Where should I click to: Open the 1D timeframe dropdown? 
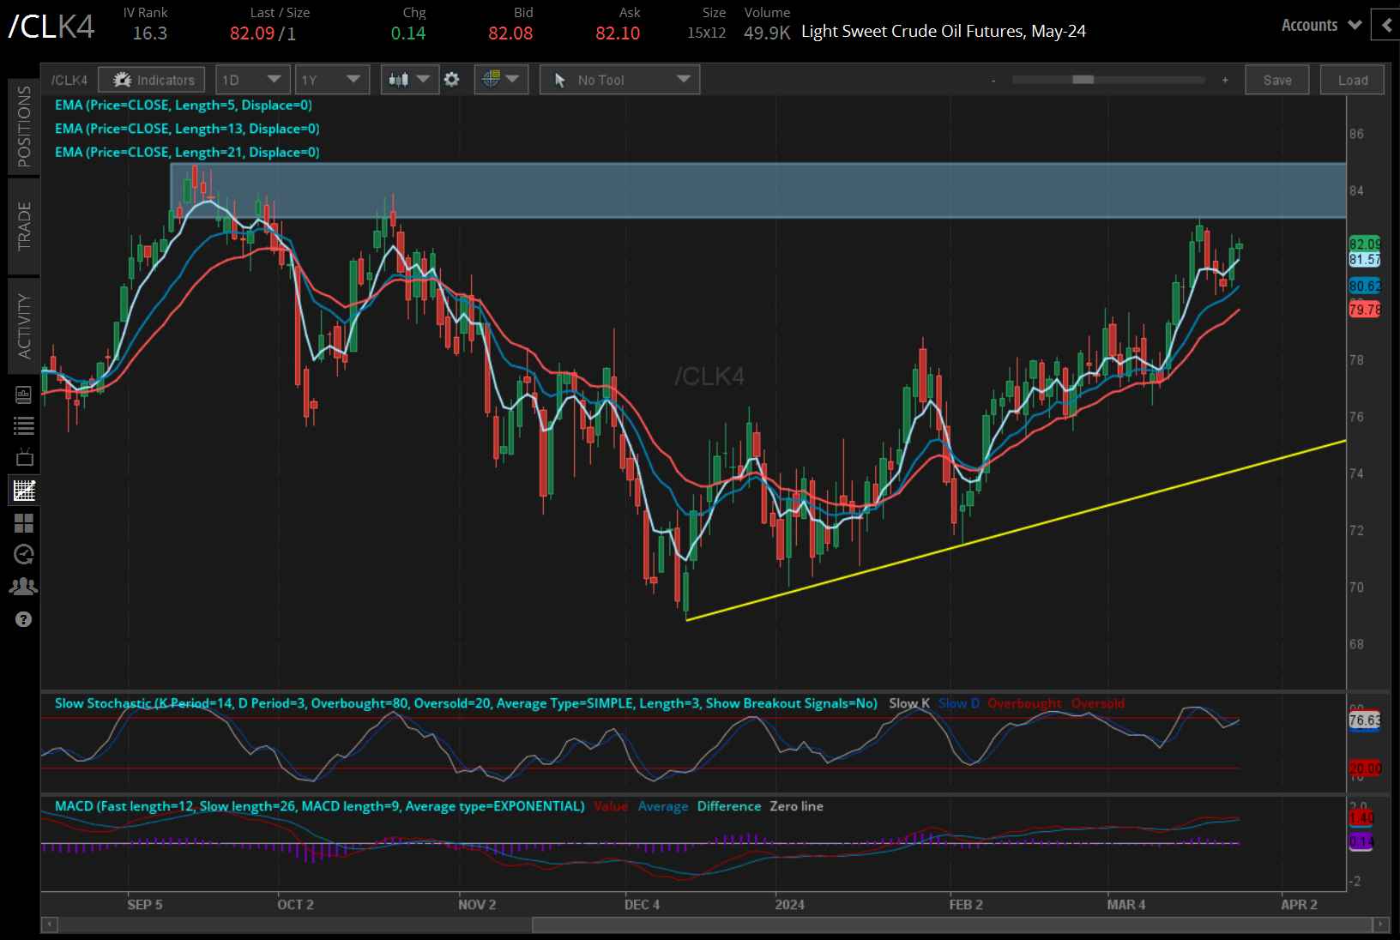tap(252, 80)
